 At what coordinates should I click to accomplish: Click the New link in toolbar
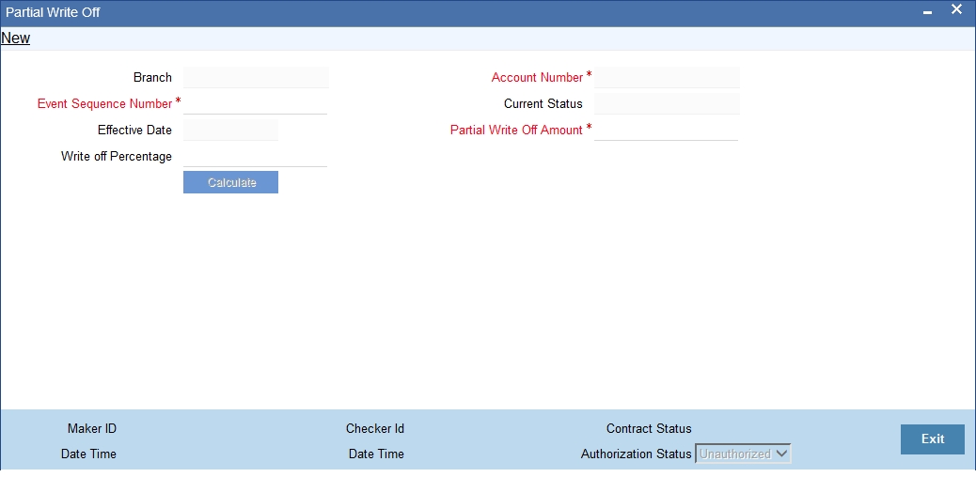16,38
